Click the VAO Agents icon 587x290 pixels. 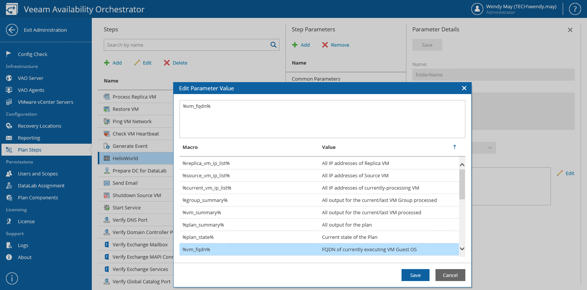click(x=9, y=90)
